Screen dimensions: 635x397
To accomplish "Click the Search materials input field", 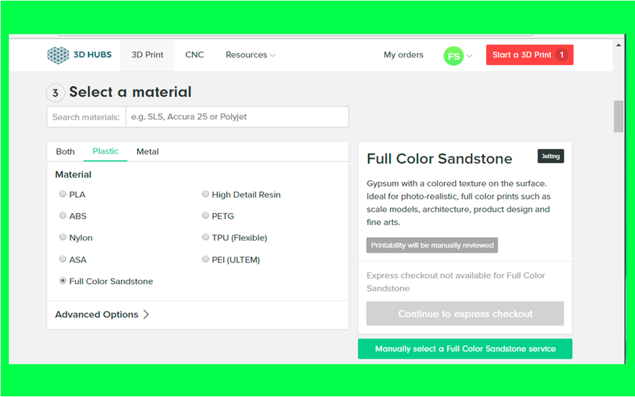I will (x=236, y=117).
